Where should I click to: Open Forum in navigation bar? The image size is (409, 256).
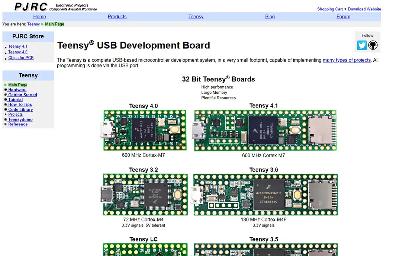(x=343, y=17)
